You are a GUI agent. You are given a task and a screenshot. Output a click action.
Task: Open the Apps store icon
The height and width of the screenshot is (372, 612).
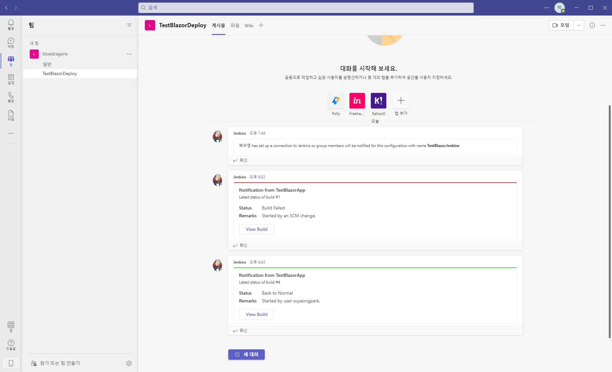pos(11,327)
